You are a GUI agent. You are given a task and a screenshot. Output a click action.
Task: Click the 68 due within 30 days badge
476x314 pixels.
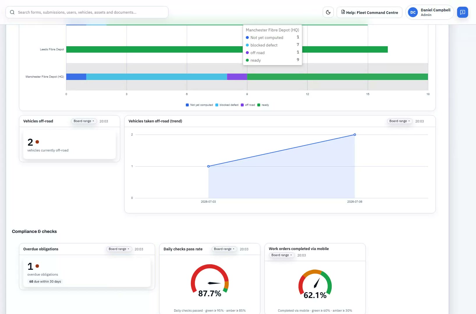click(x=45, y=281)
